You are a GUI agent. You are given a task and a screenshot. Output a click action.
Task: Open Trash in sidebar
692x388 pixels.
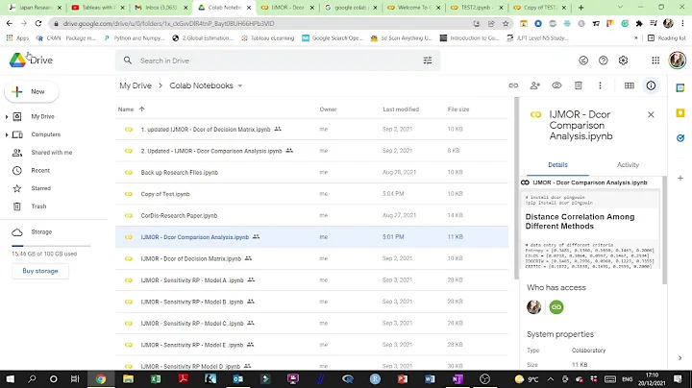point(38,206)
